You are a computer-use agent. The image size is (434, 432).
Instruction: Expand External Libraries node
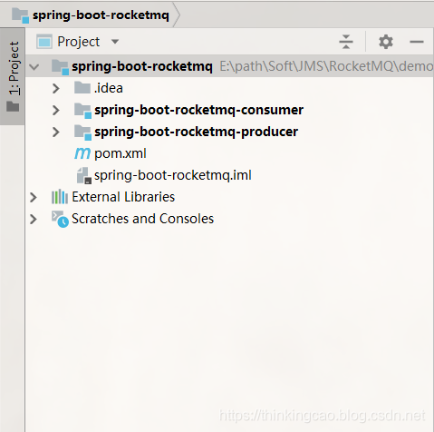click(34, 197)
